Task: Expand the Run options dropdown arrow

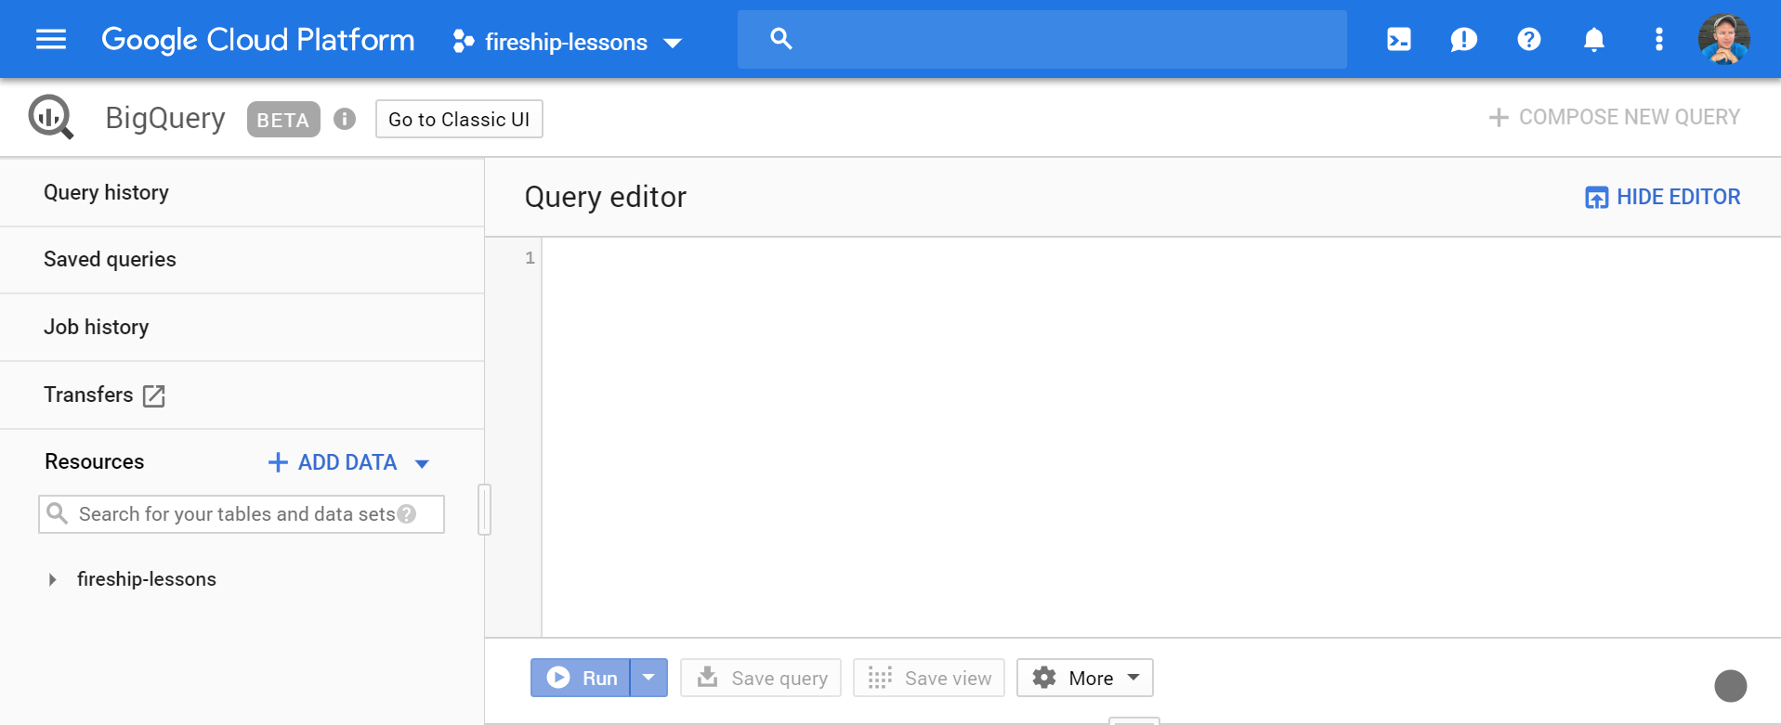Action: pyautogui.click(x=648, y=678)
